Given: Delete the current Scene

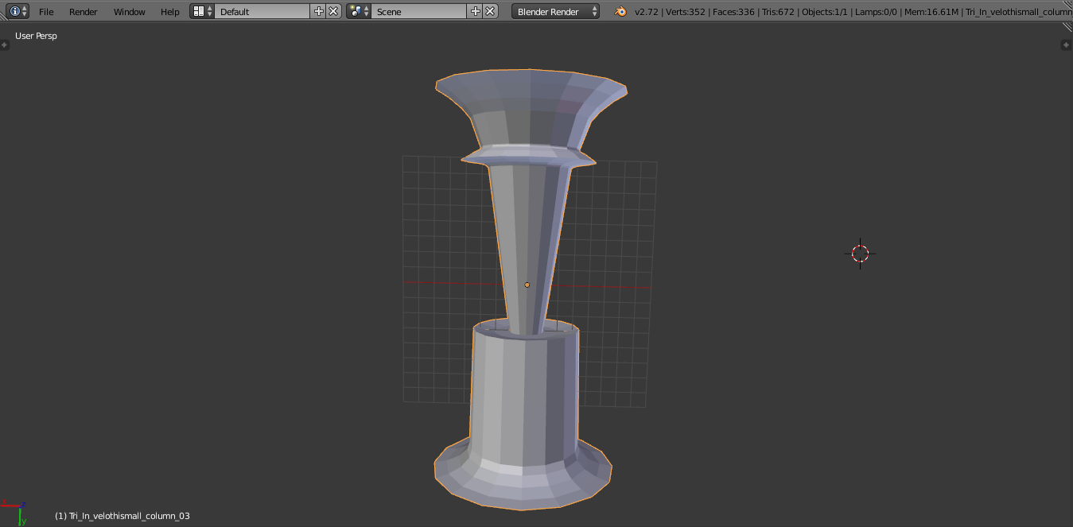Looking at the screenshot, I should [490, 11].
